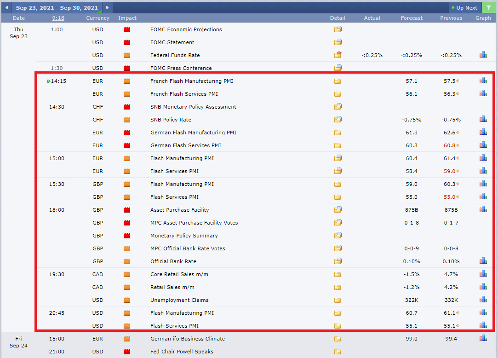The width and height of the screenshot is (498, 358).
Task: Open detail folder for Core Retail Sales m/m
Action: (x=338, y=274)
